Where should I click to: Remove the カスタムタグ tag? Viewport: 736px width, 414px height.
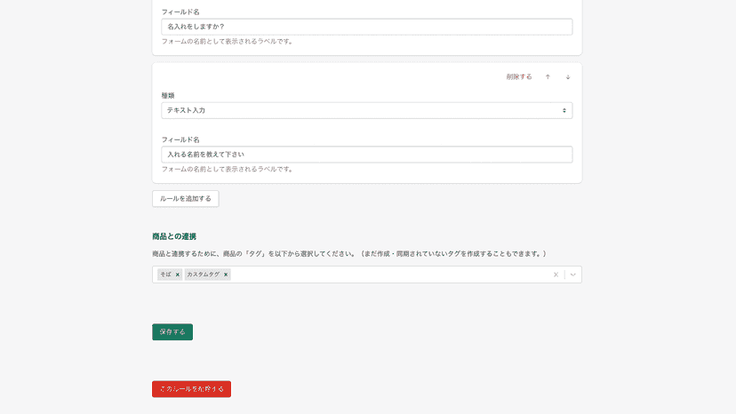[x=226, y=275]
